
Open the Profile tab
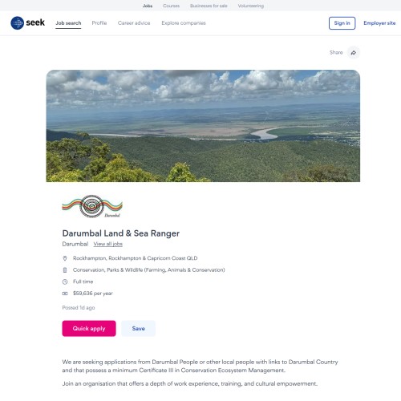(x=99, y=23)
